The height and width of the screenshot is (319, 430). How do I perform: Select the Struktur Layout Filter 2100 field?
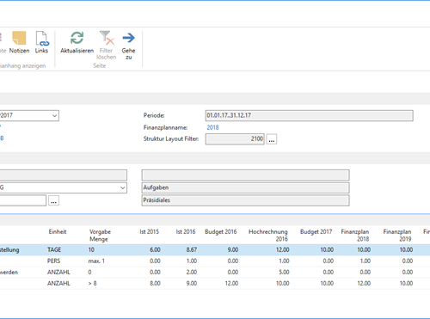click(x=235, y=139)
